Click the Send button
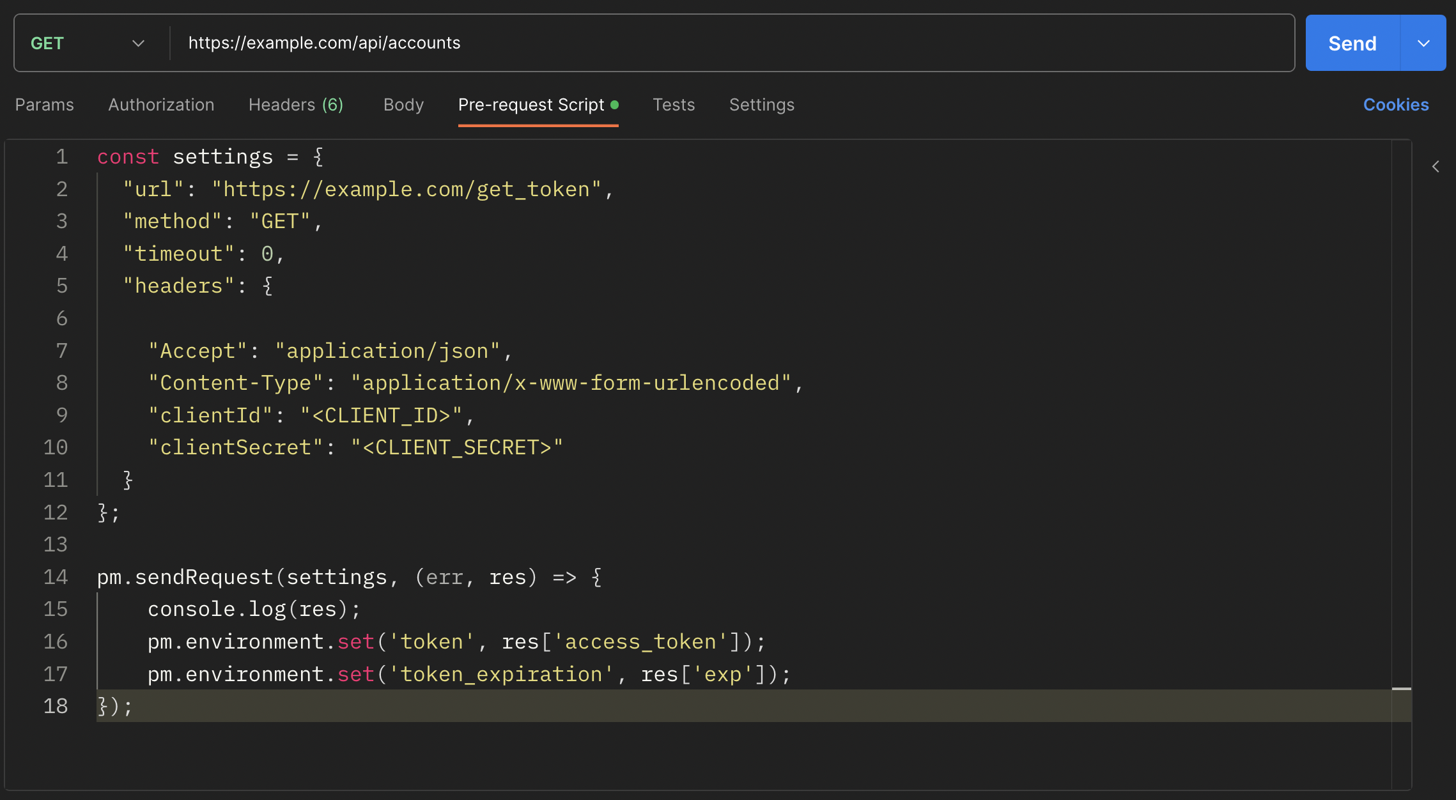The image size is (1456, 800). (x=1351, y=43)
